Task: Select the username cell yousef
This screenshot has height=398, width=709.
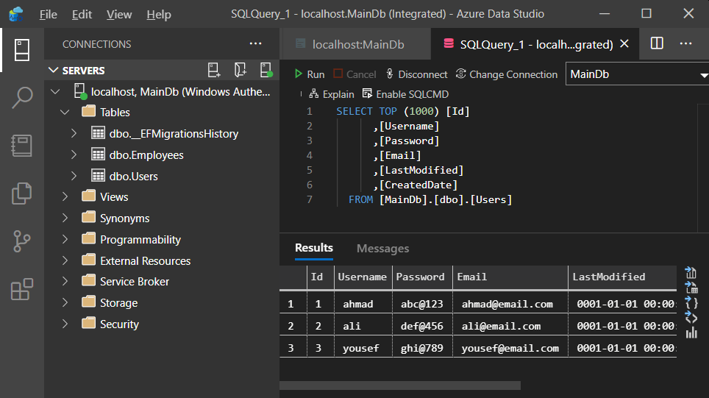Action: 363,348
